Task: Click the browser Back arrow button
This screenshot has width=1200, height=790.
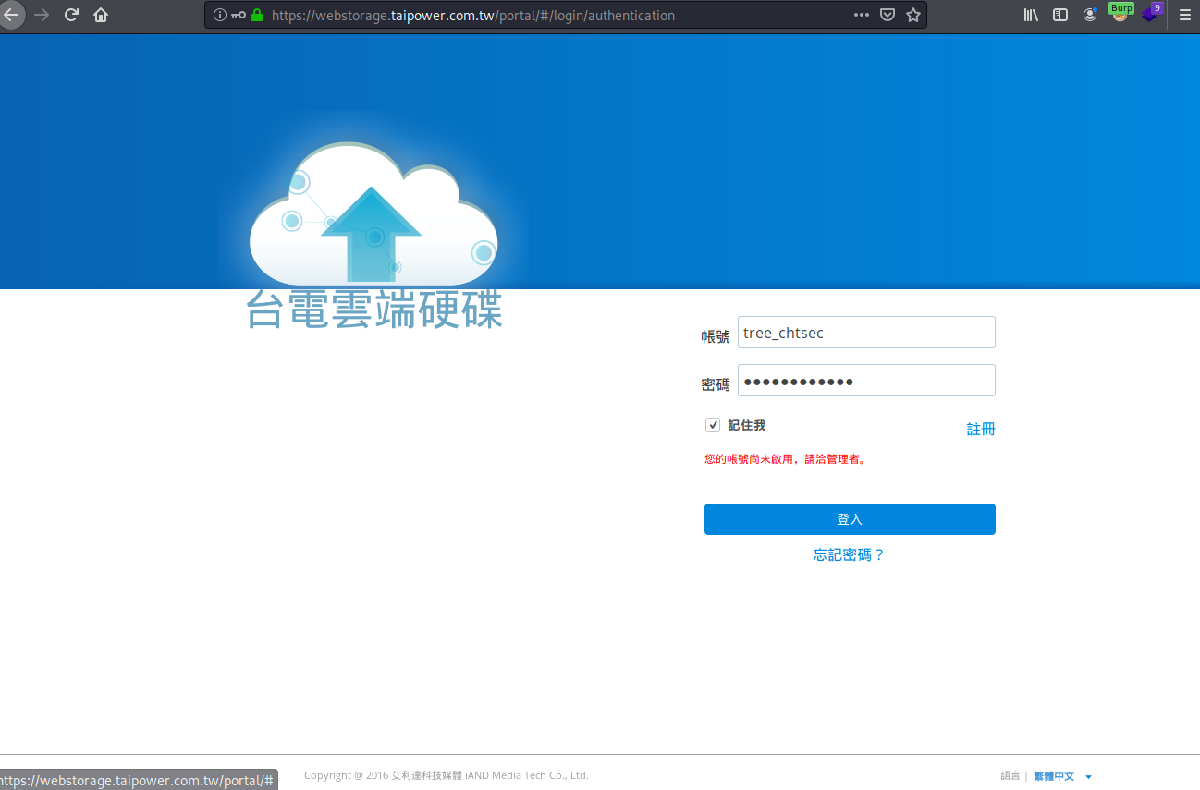Action: (10, 15)
